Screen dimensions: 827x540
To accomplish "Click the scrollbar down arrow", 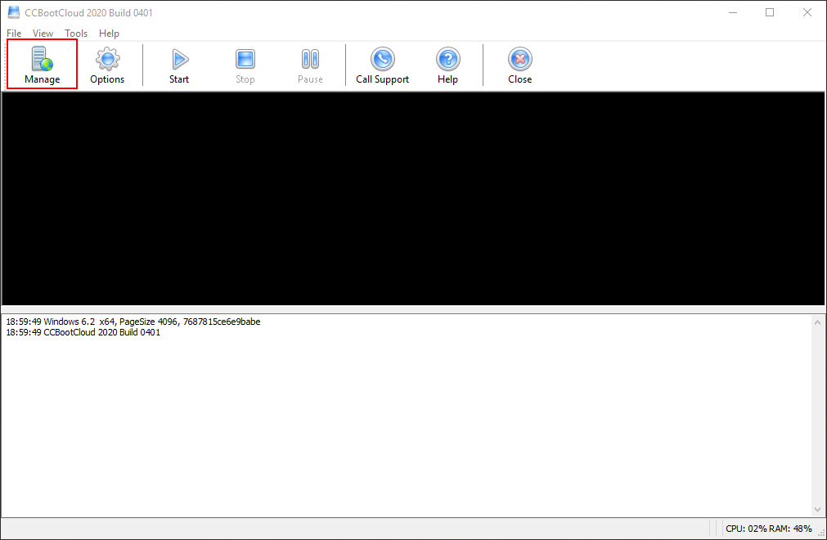I will 818,508.
